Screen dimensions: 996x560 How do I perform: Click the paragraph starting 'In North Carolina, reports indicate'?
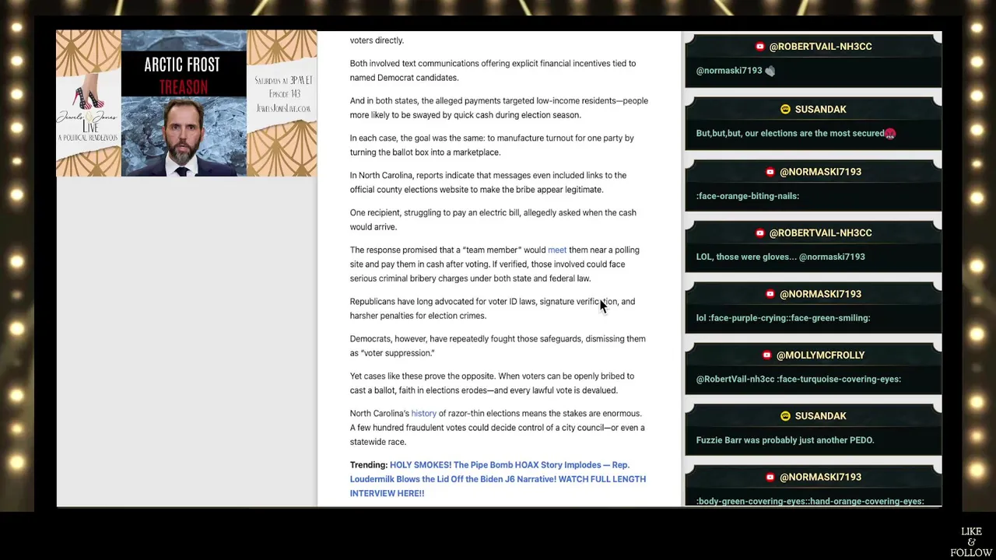[x=489, y=183]
